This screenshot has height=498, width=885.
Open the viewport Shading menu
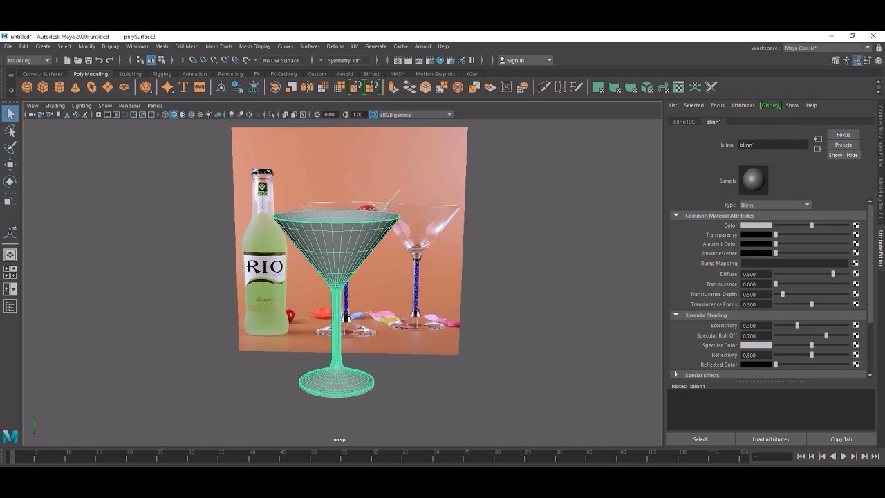pos(55,106)
